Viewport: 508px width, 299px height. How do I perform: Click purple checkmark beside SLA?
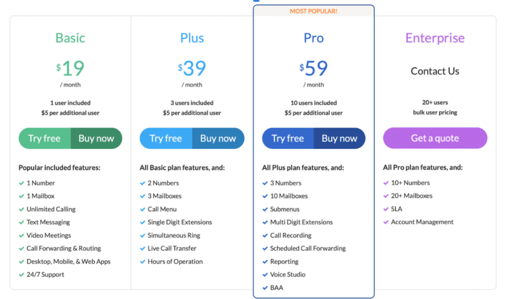tap(386, 209)
